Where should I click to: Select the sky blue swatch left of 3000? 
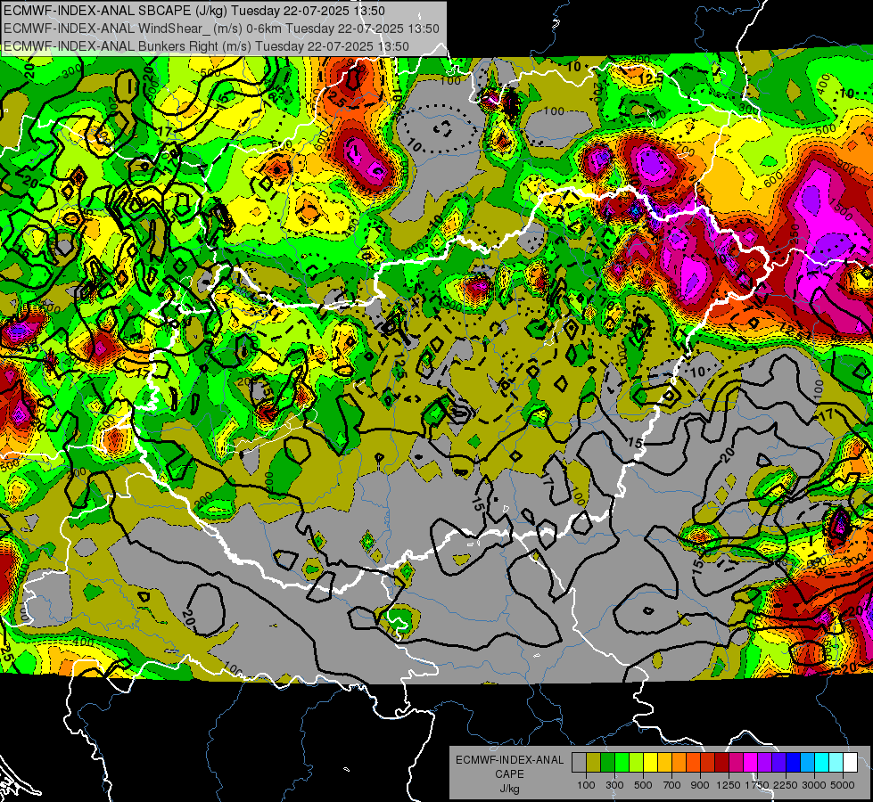[x=807, y=763]
